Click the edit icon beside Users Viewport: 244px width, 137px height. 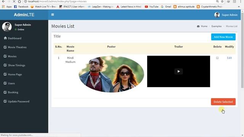point(5,83)
